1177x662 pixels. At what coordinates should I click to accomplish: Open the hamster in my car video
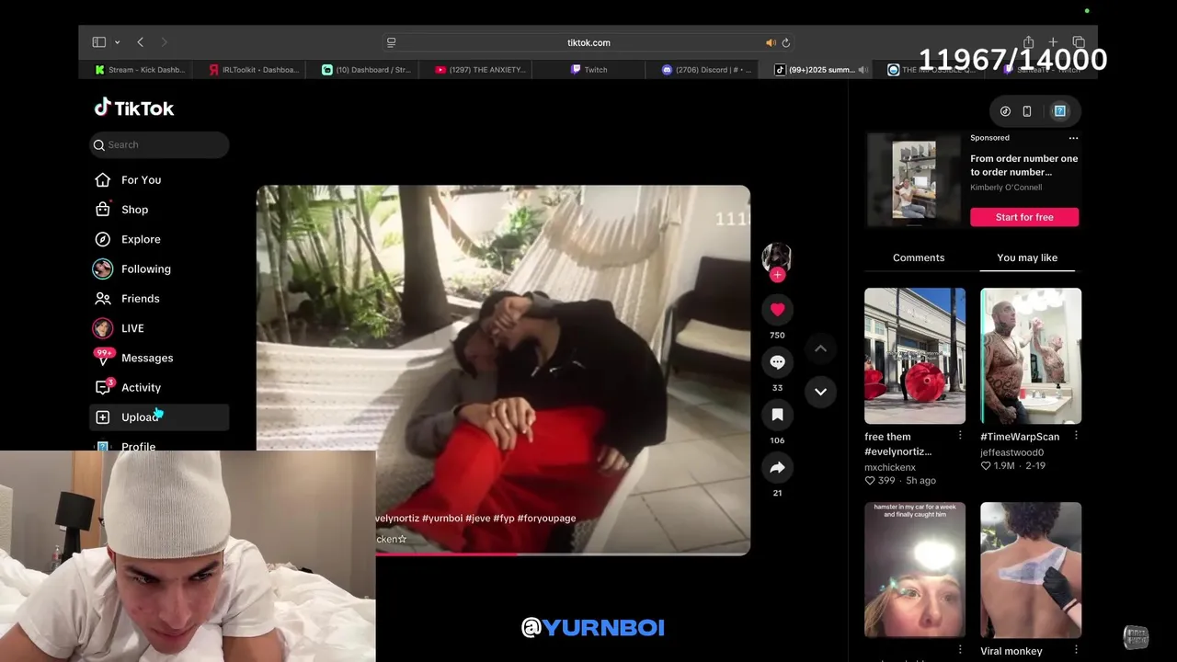point(915,570)
